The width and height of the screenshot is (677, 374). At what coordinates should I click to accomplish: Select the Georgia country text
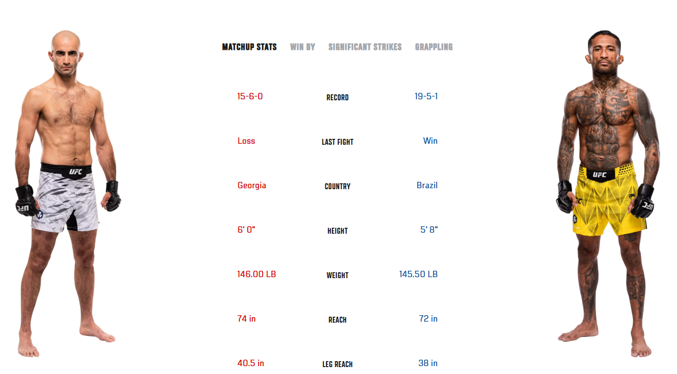coord(252,185)
